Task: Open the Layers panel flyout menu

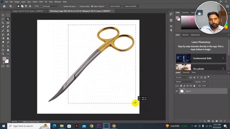Action: click(229, 72)
